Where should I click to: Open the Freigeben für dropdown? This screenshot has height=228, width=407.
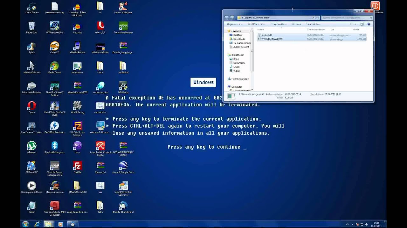click(279, 24)
